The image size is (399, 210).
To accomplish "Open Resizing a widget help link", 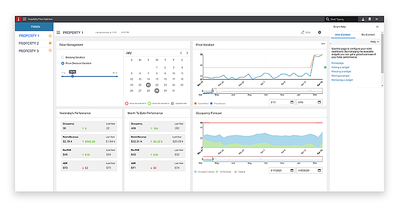I will click(x=341, y=71).
